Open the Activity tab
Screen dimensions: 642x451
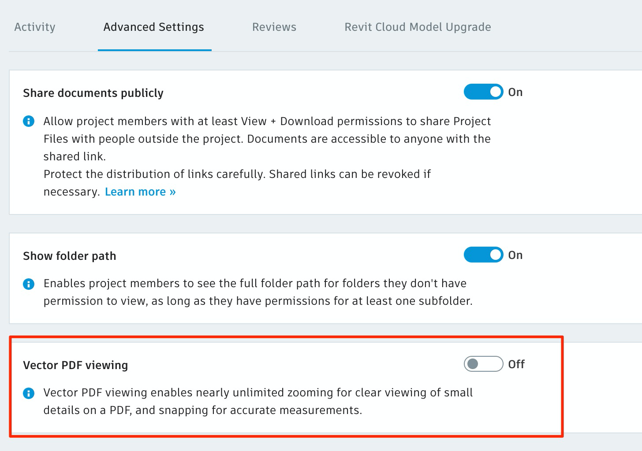pyautogui.click(x=35, y=27)
